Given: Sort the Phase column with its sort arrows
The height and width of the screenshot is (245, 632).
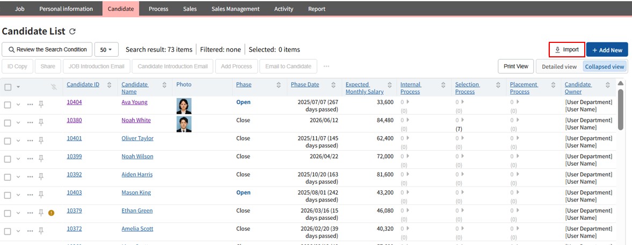Looking at the screenshot, I should 279,85.
